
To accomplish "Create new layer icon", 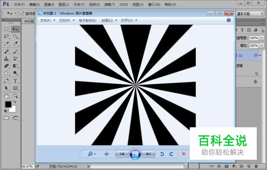I will [x=249, y=166].
